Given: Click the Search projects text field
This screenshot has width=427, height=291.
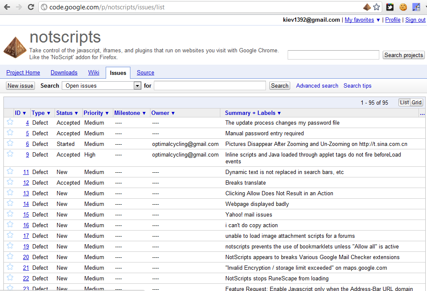Looking at the screenshot, I should tap(333, 55).
